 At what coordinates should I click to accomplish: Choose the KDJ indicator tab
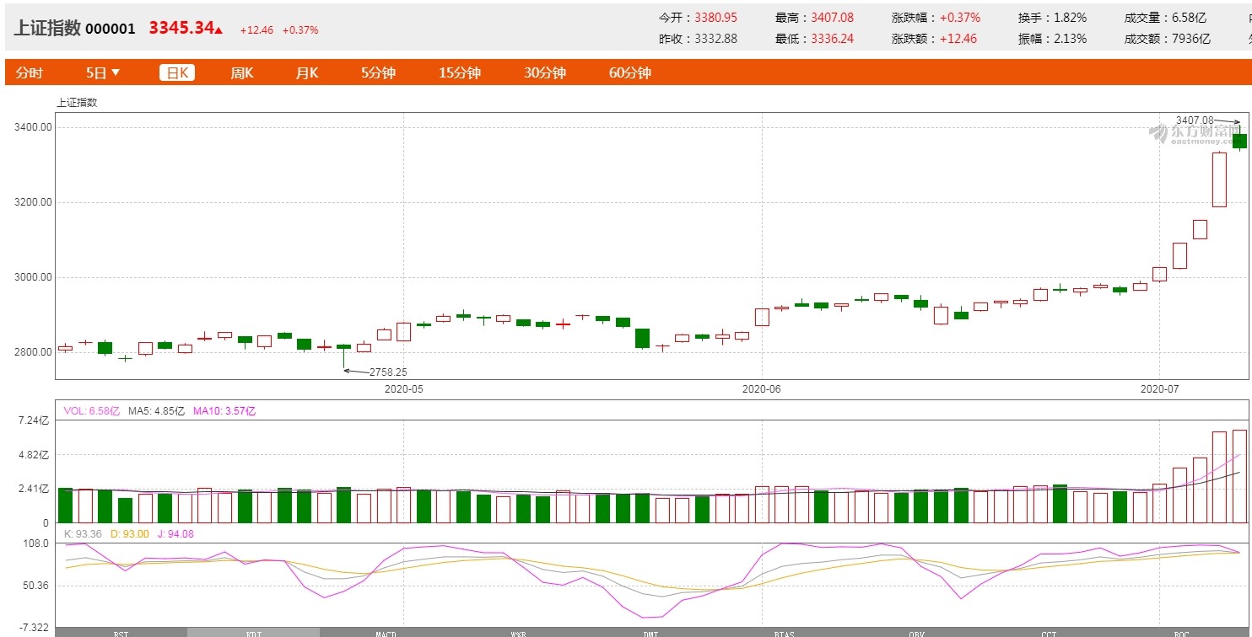253,632
